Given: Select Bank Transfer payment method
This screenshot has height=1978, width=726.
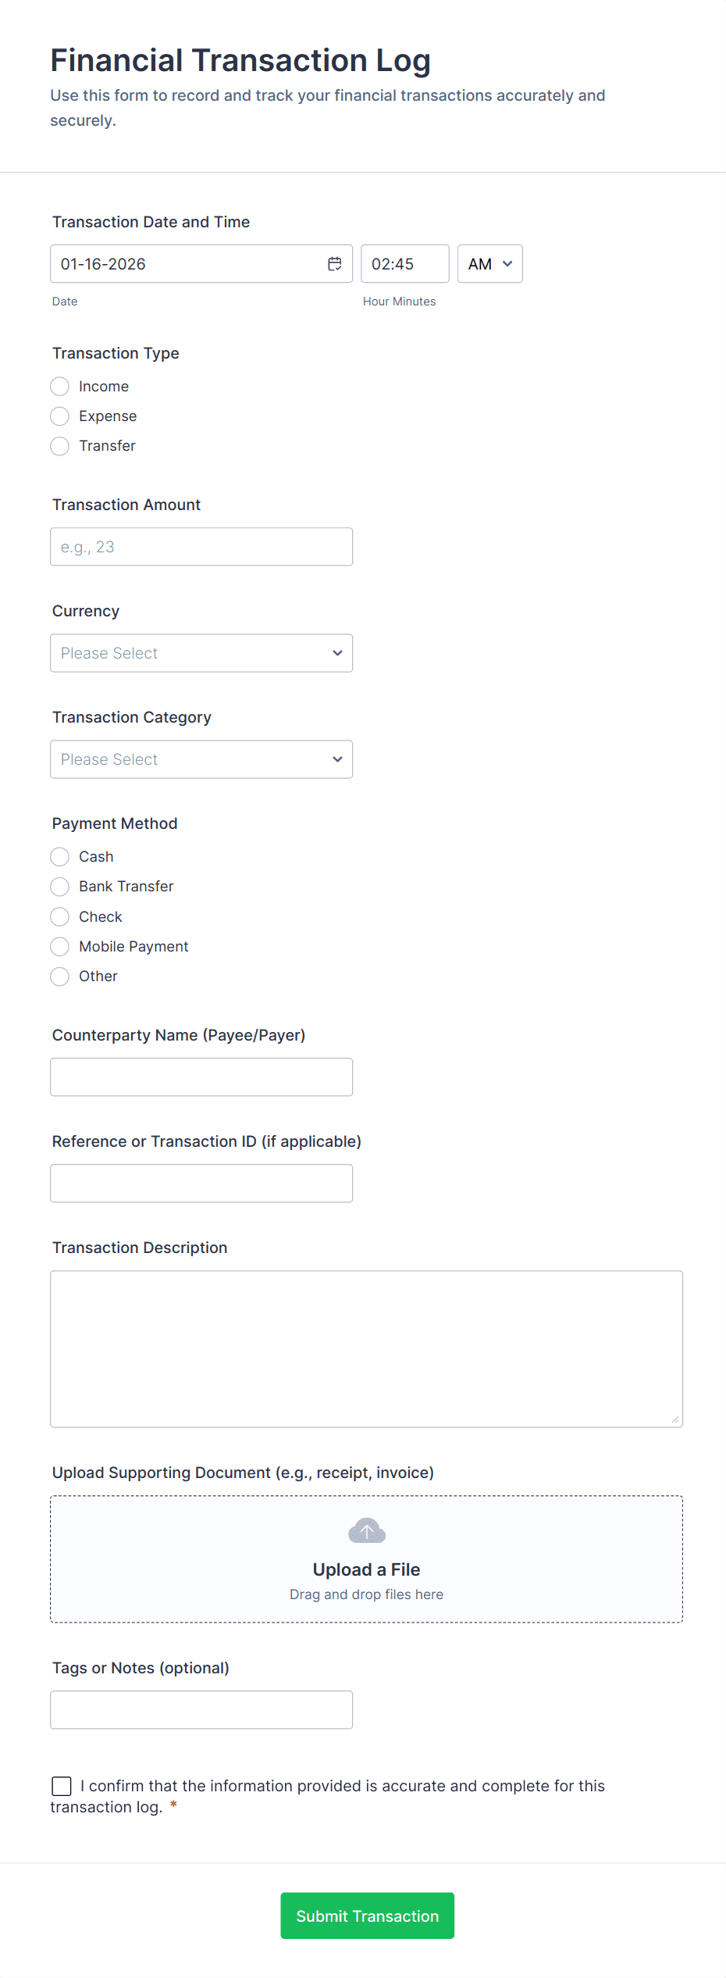Looking at the screenshot, I should tap(59, 886).
